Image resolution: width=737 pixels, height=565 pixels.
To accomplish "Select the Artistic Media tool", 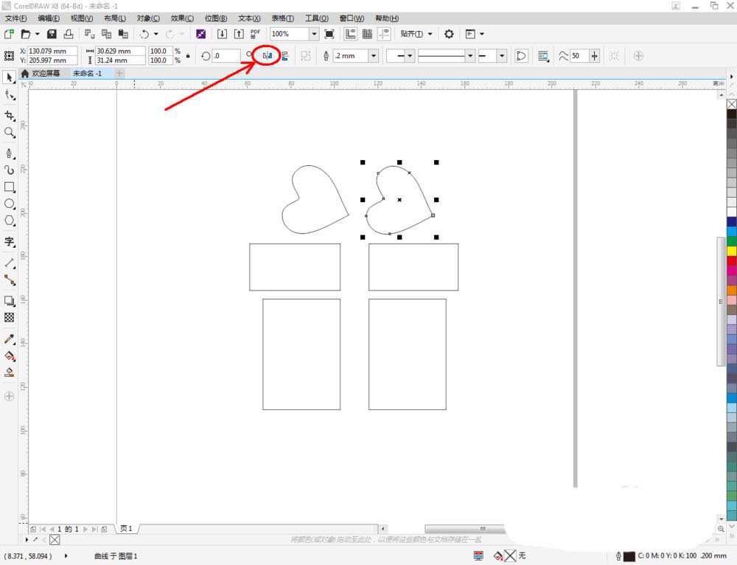I will click(x=9, y=170).
